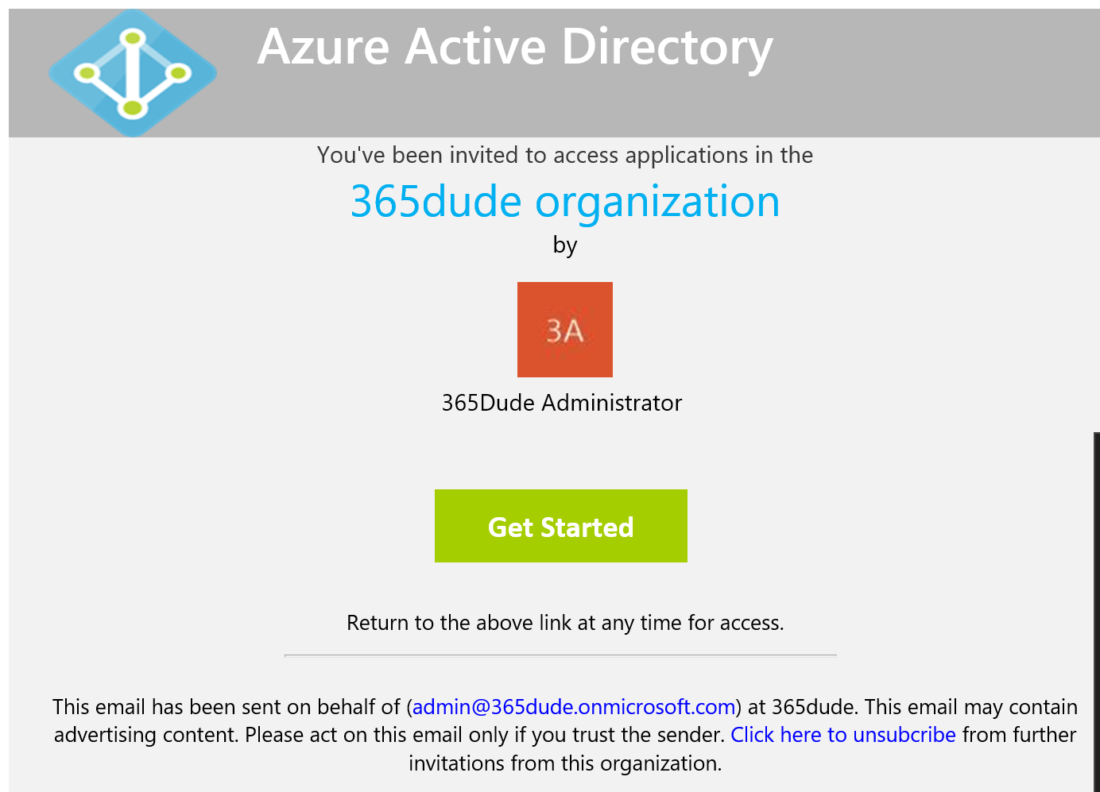Screen dimensions: 1100x792
Task: Click the 'You've been invited' intro text
Action: (x=565, y=155)
